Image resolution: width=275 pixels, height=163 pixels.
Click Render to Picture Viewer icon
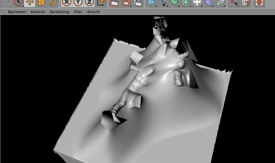tap(126, 3)
